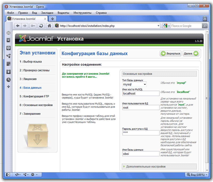This screenshot has width=213, height=182.
Task: Open the 'Закладки' menu
Action: click(47, 13)
